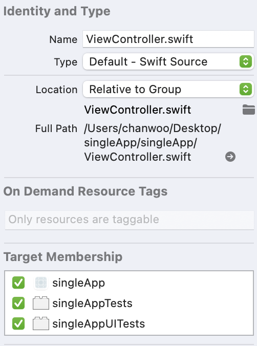The image size is (257, 346).
Task: Click the ViewController.swift relative path beside folder icon
Action: click(x=137, y=110)
